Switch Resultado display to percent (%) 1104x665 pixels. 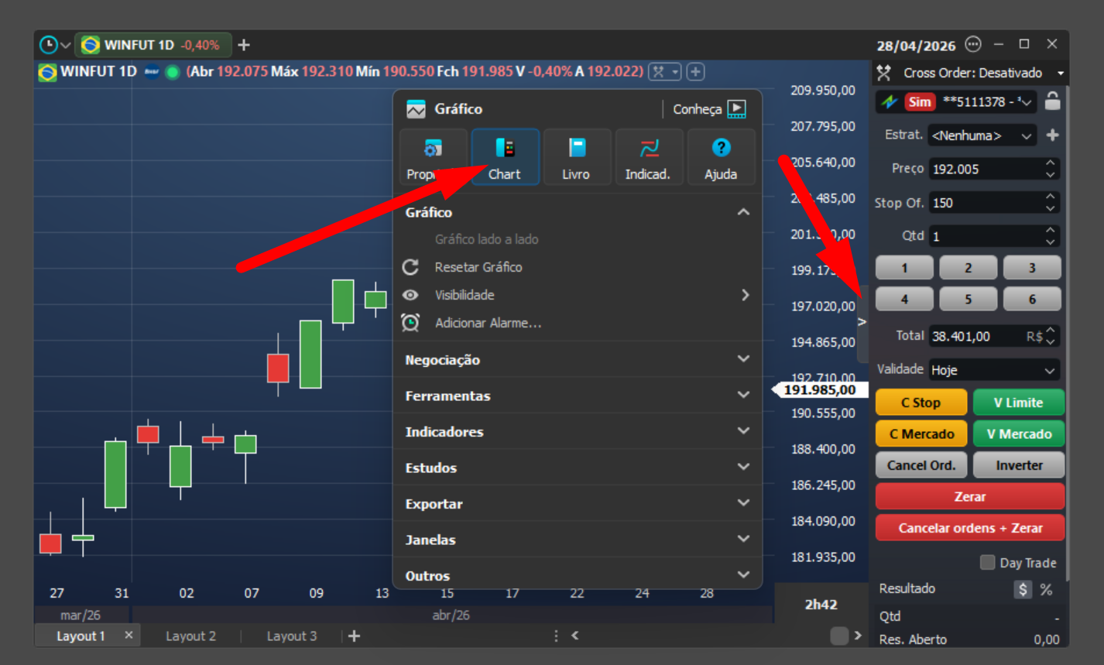click(1046, 590)
